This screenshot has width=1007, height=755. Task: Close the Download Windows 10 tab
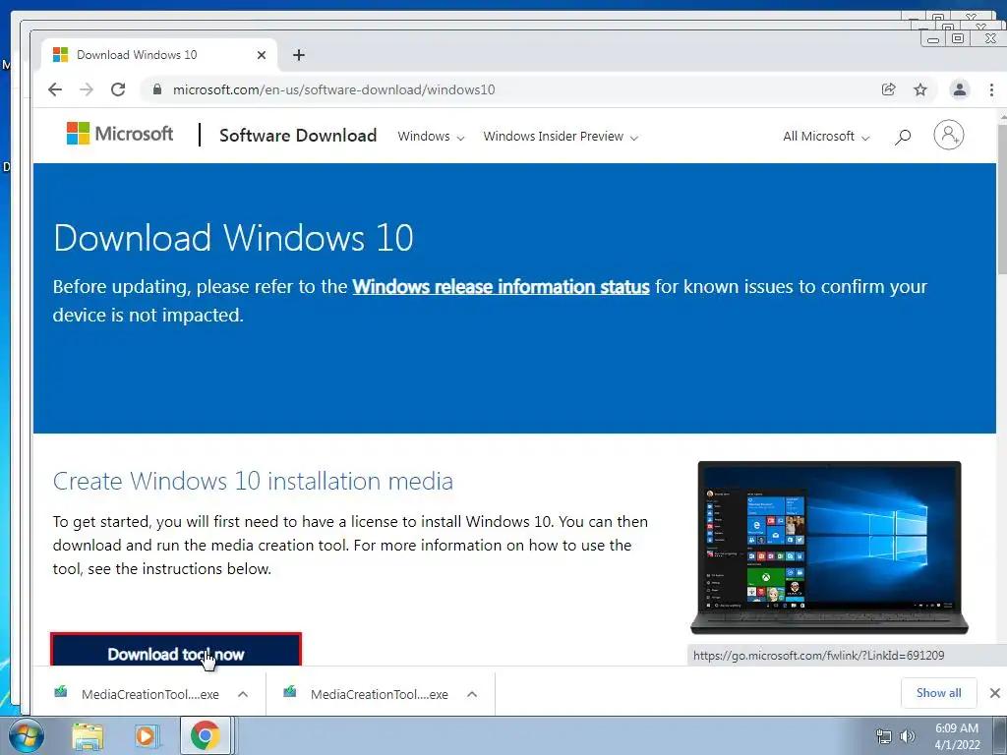262,55
